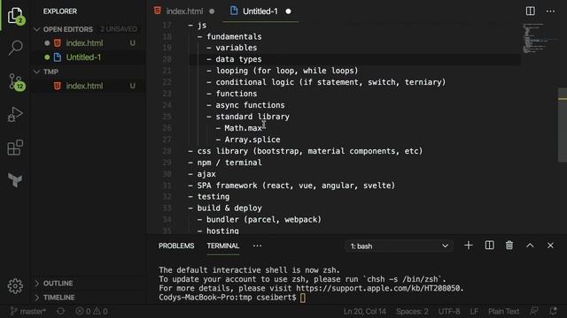Image resolution: width=567 pixels, height=318 pixels.
Task: Open the Explorer view in activity bar
Action: click(x=15, y=15)
